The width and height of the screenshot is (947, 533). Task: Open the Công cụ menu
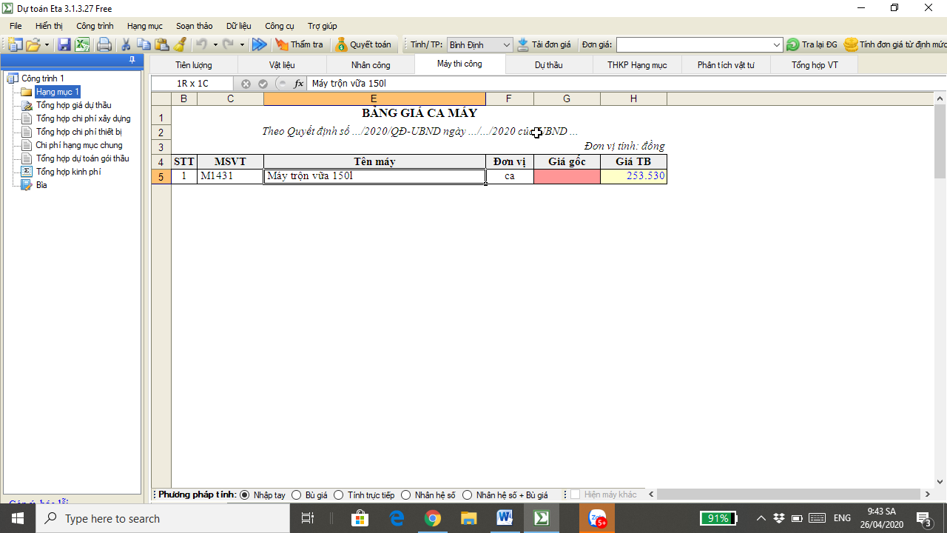point(280,26)
